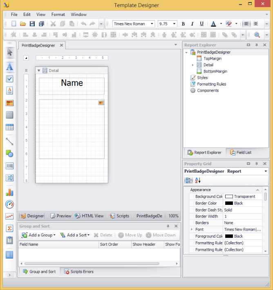Select the Picture Box control tool
This screenshot has width=273, height=290.
[10, 103]
